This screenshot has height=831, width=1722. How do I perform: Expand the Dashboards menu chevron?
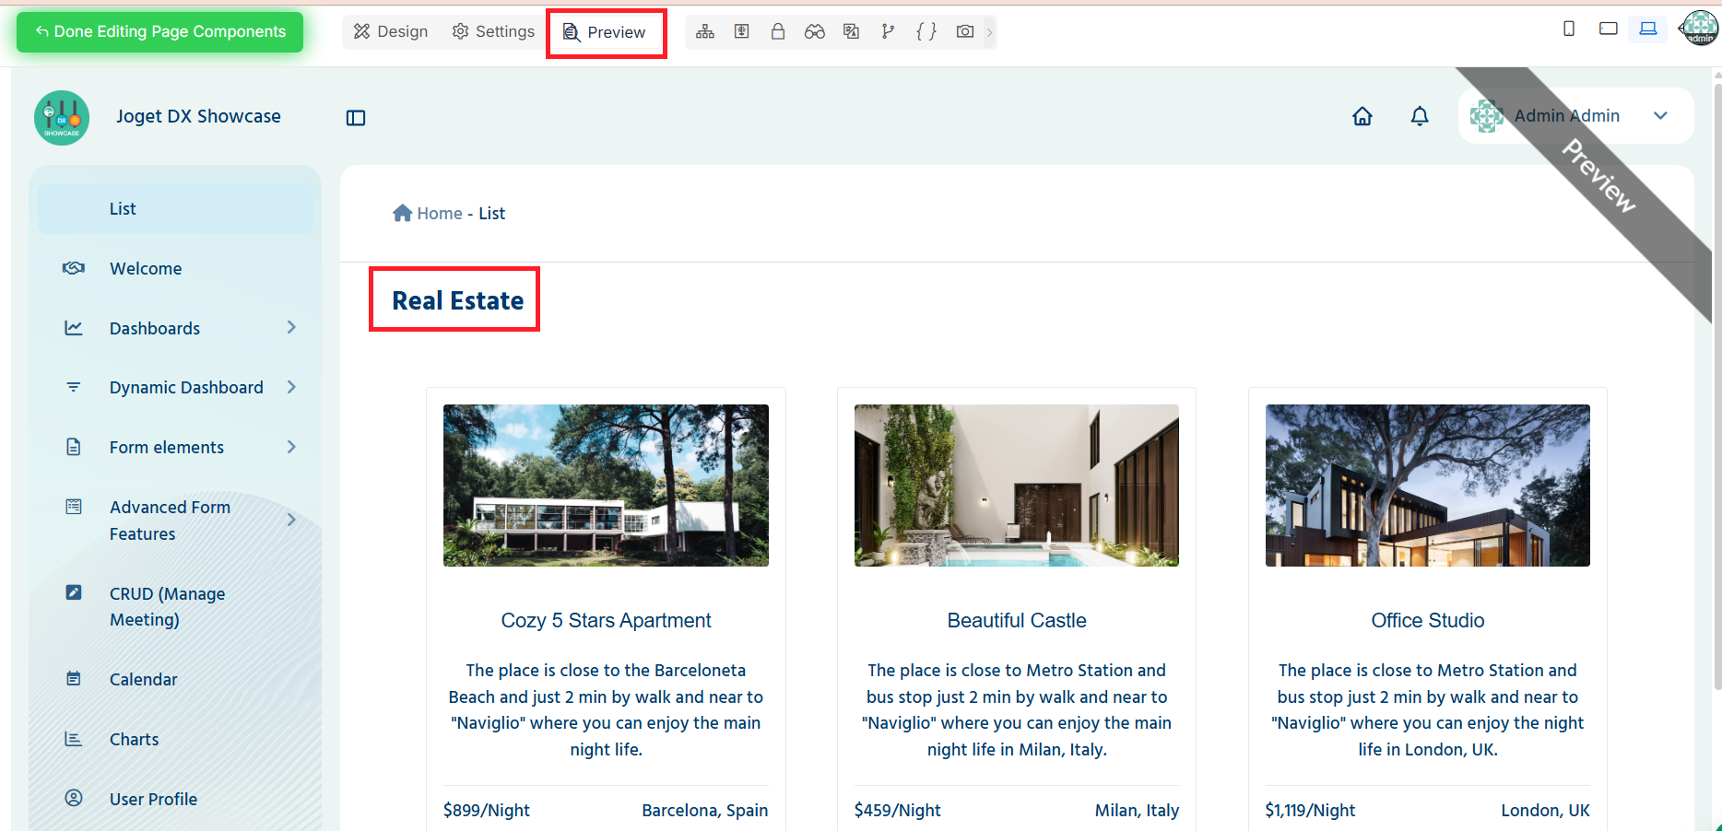click(291, 328)
